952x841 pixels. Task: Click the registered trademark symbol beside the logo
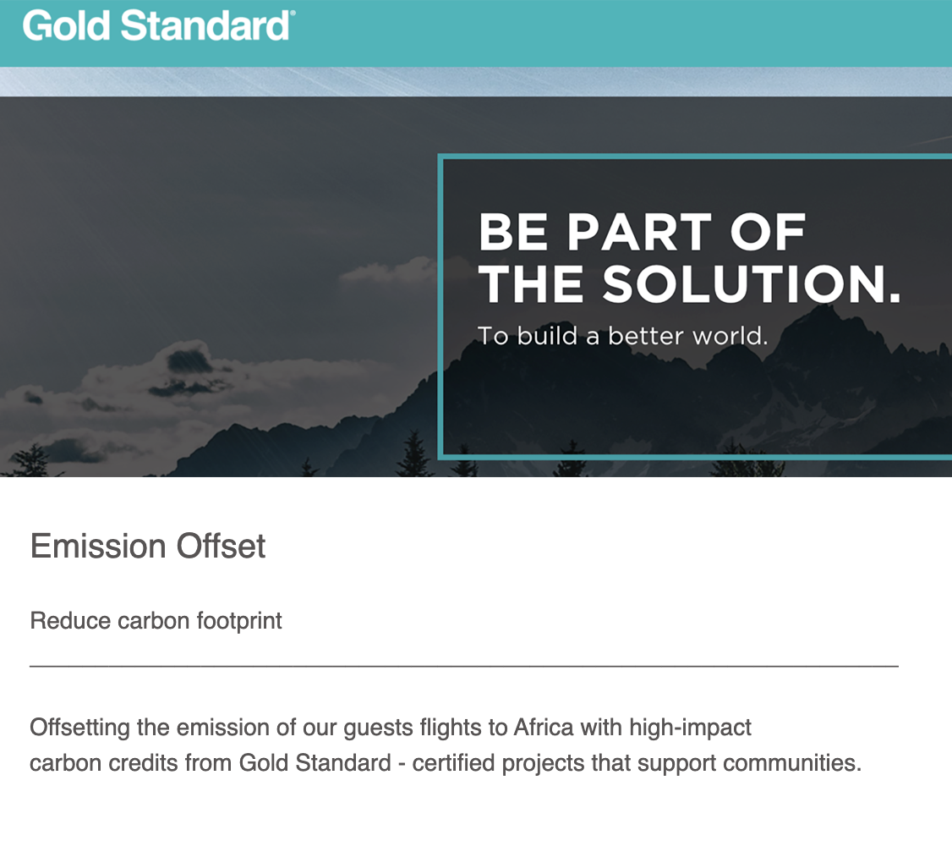pyautogui.click(x=293, y=13)
